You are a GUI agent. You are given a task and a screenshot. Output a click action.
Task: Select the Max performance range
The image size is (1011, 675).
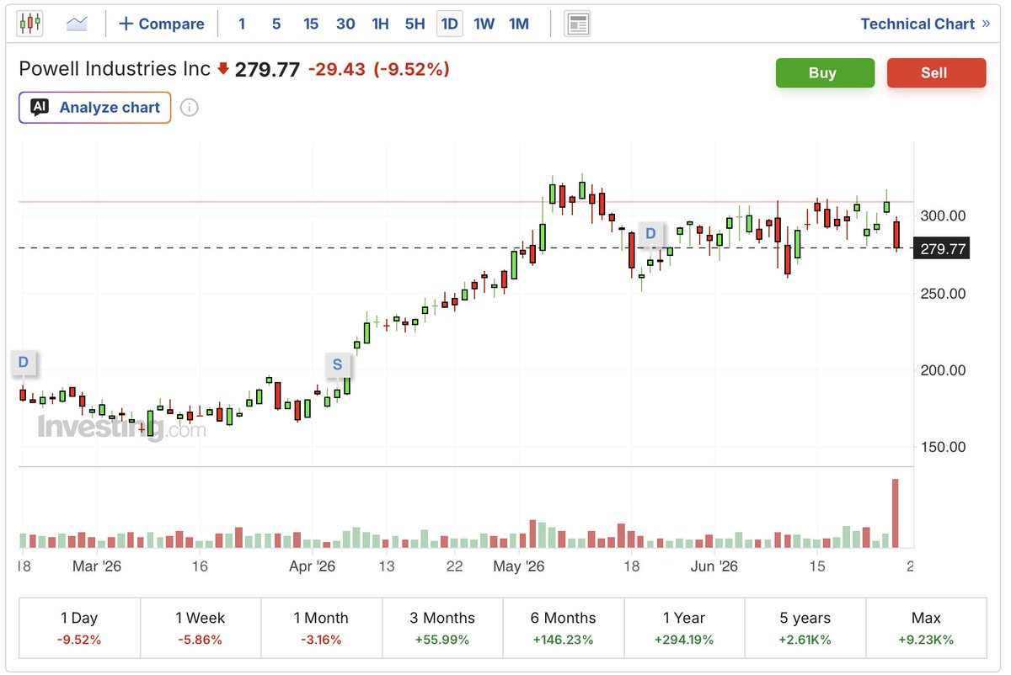(926, 629)
